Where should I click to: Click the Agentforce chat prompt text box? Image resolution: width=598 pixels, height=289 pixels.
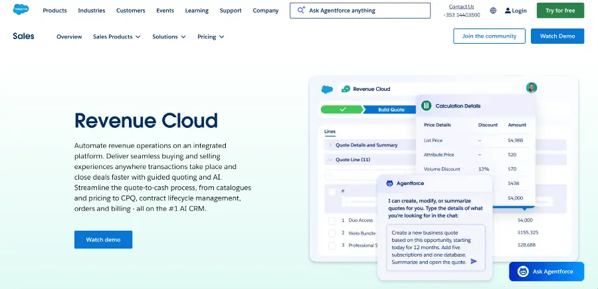(x=435, y=247)
